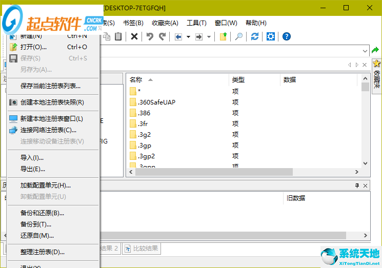Screen dimensions: 382x268
Task: Open the Back button history dropdown
Action: click(x=188, y=37)
